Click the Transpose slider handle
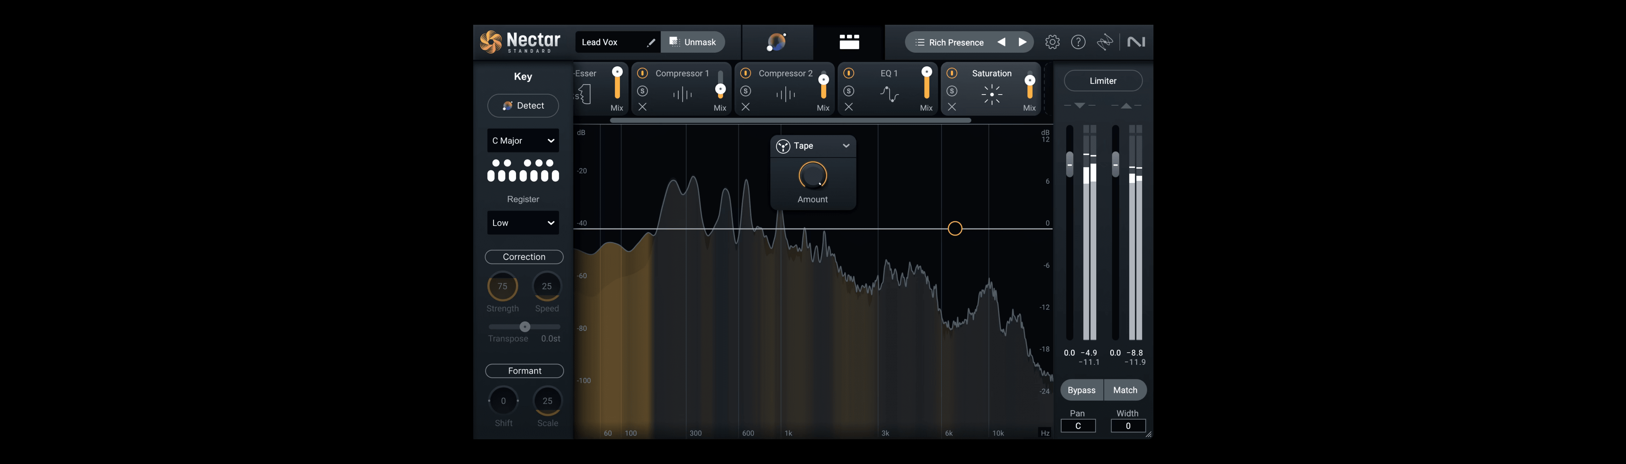 [525, 327]
